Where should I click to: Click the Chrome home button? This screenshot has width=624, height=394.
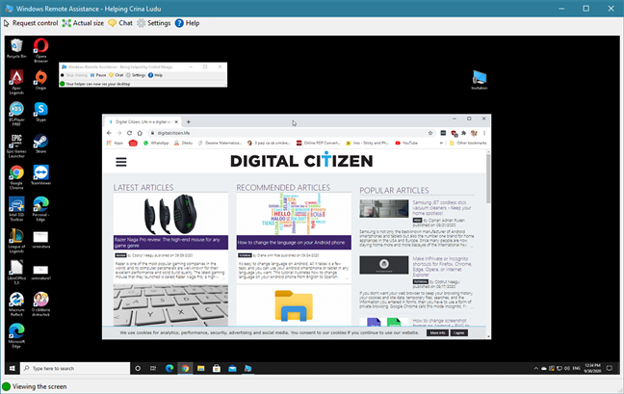(x=140, y=133)
